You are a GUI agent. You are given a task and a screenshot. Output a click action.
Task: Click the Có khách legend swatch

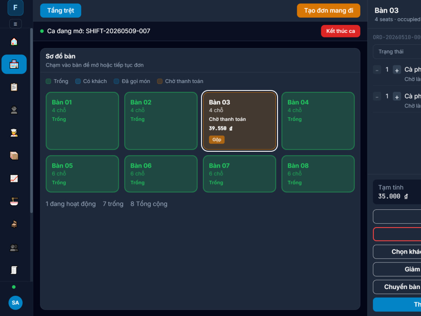[x=78, y=81]
